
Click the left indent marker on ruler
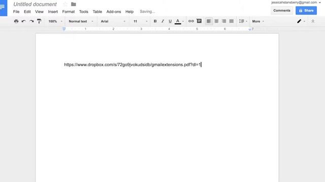coord(64,29)
